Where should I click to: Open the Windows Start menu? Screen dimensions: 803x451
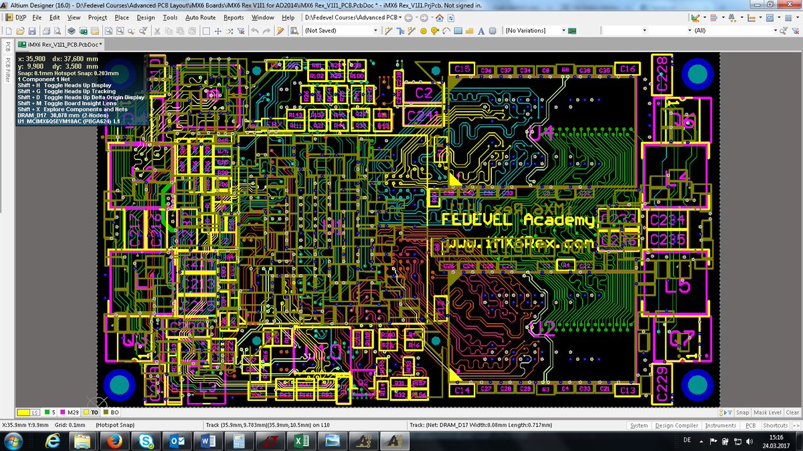point(13,441)
